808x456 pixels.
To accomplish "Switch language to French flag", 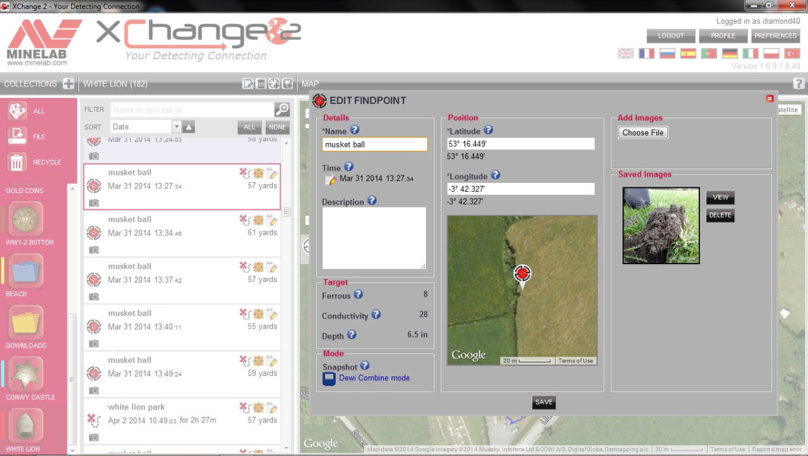I will [x=646, y=54].
